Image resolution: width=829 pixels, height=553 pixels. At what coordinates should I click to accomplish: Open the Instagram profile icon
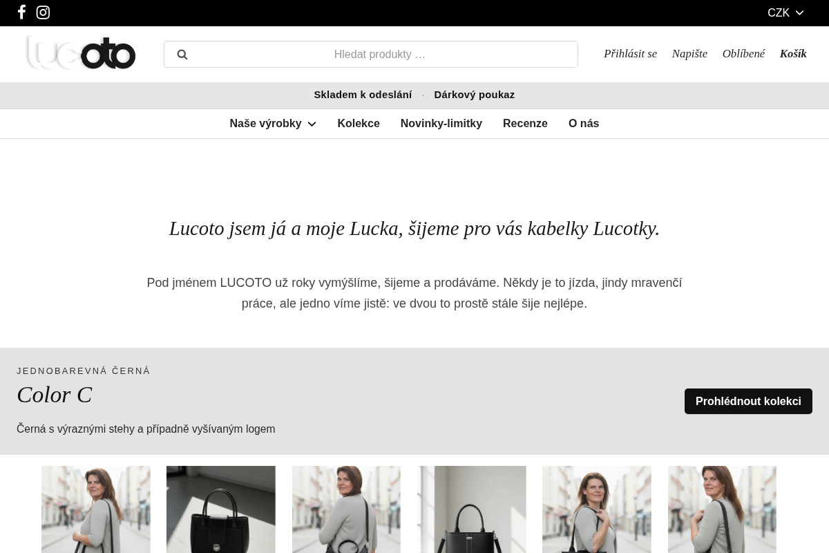(x=43, y=12)
